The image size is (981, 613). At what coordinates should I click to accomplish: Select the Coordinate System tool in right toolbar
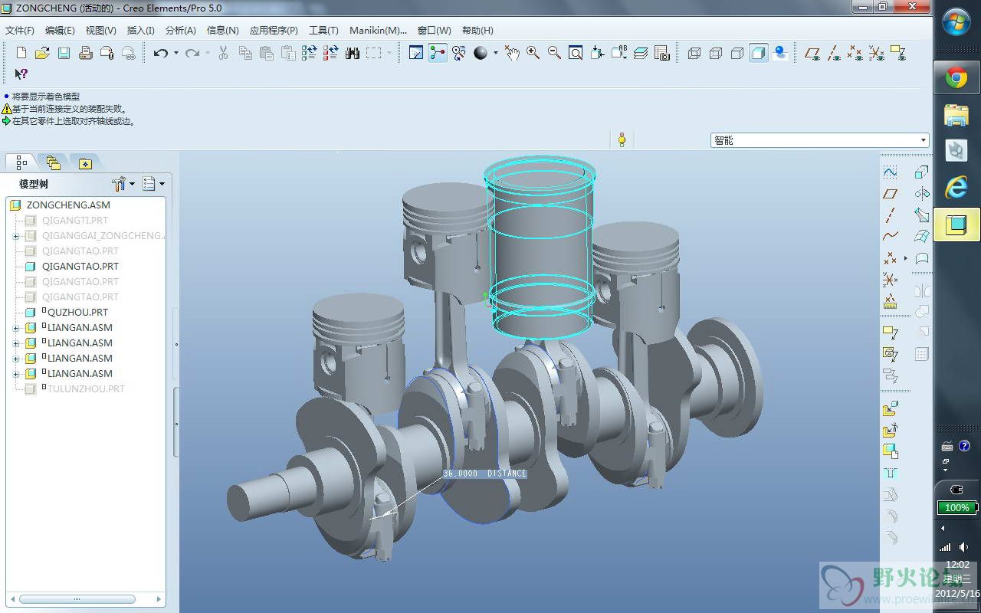[x=890, y=279]
